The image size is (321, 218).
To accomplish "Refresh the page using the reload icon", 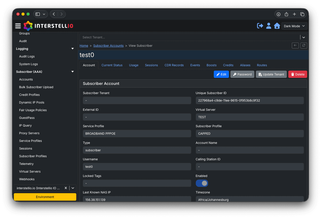I will click(304, 45).
